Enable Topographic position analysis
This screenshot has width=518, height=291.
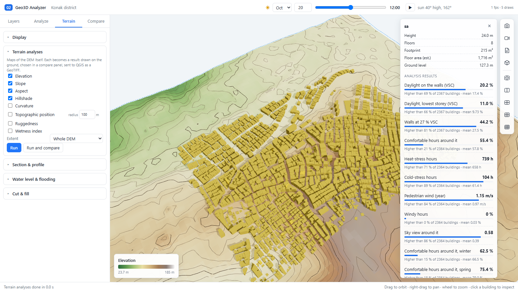10,114
